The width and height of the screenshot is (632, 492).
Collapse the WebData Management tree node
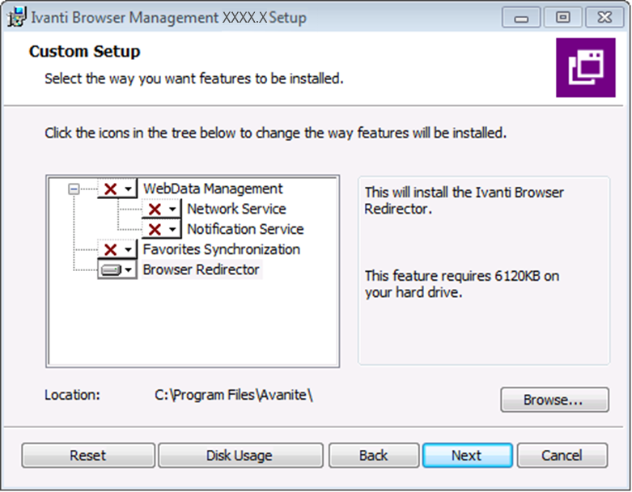(x=74, y=189)
